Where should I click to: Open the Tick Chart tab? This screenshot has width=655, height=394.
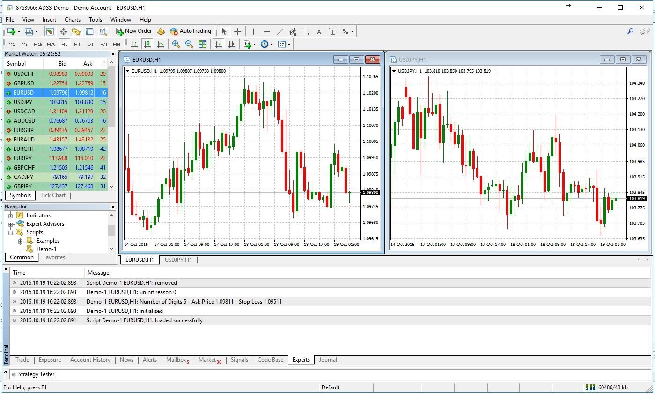(x=52, y=195)
